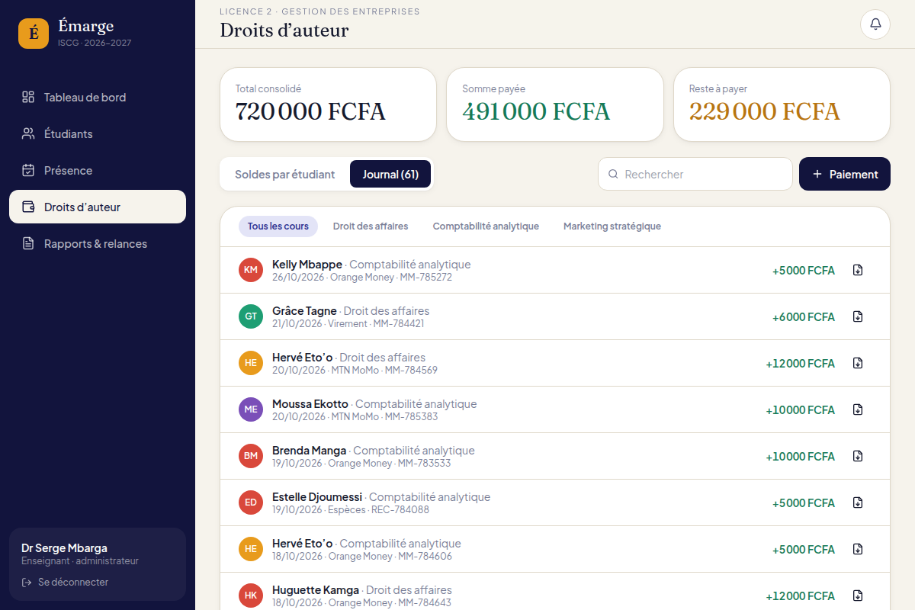Download receipt for Moussa Ekotto payment

click(x=858, y=409)
